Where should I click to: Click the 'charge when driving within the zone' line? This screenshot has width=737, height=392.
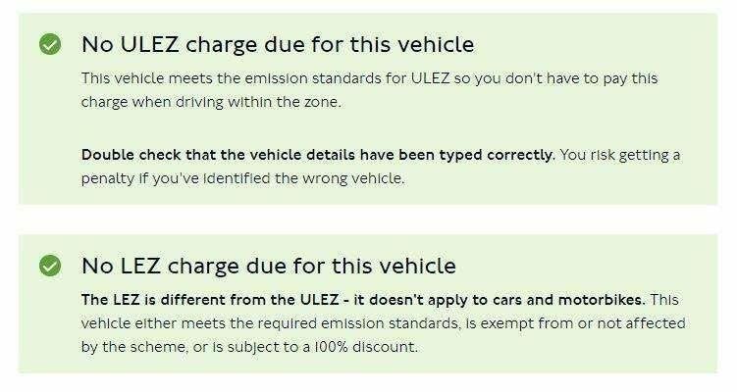(x=211, y=102)
